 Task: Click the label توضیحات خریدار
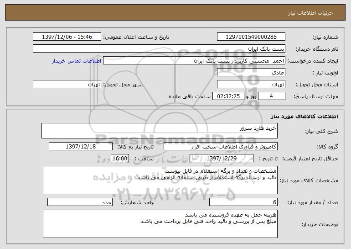click(320, 224)
